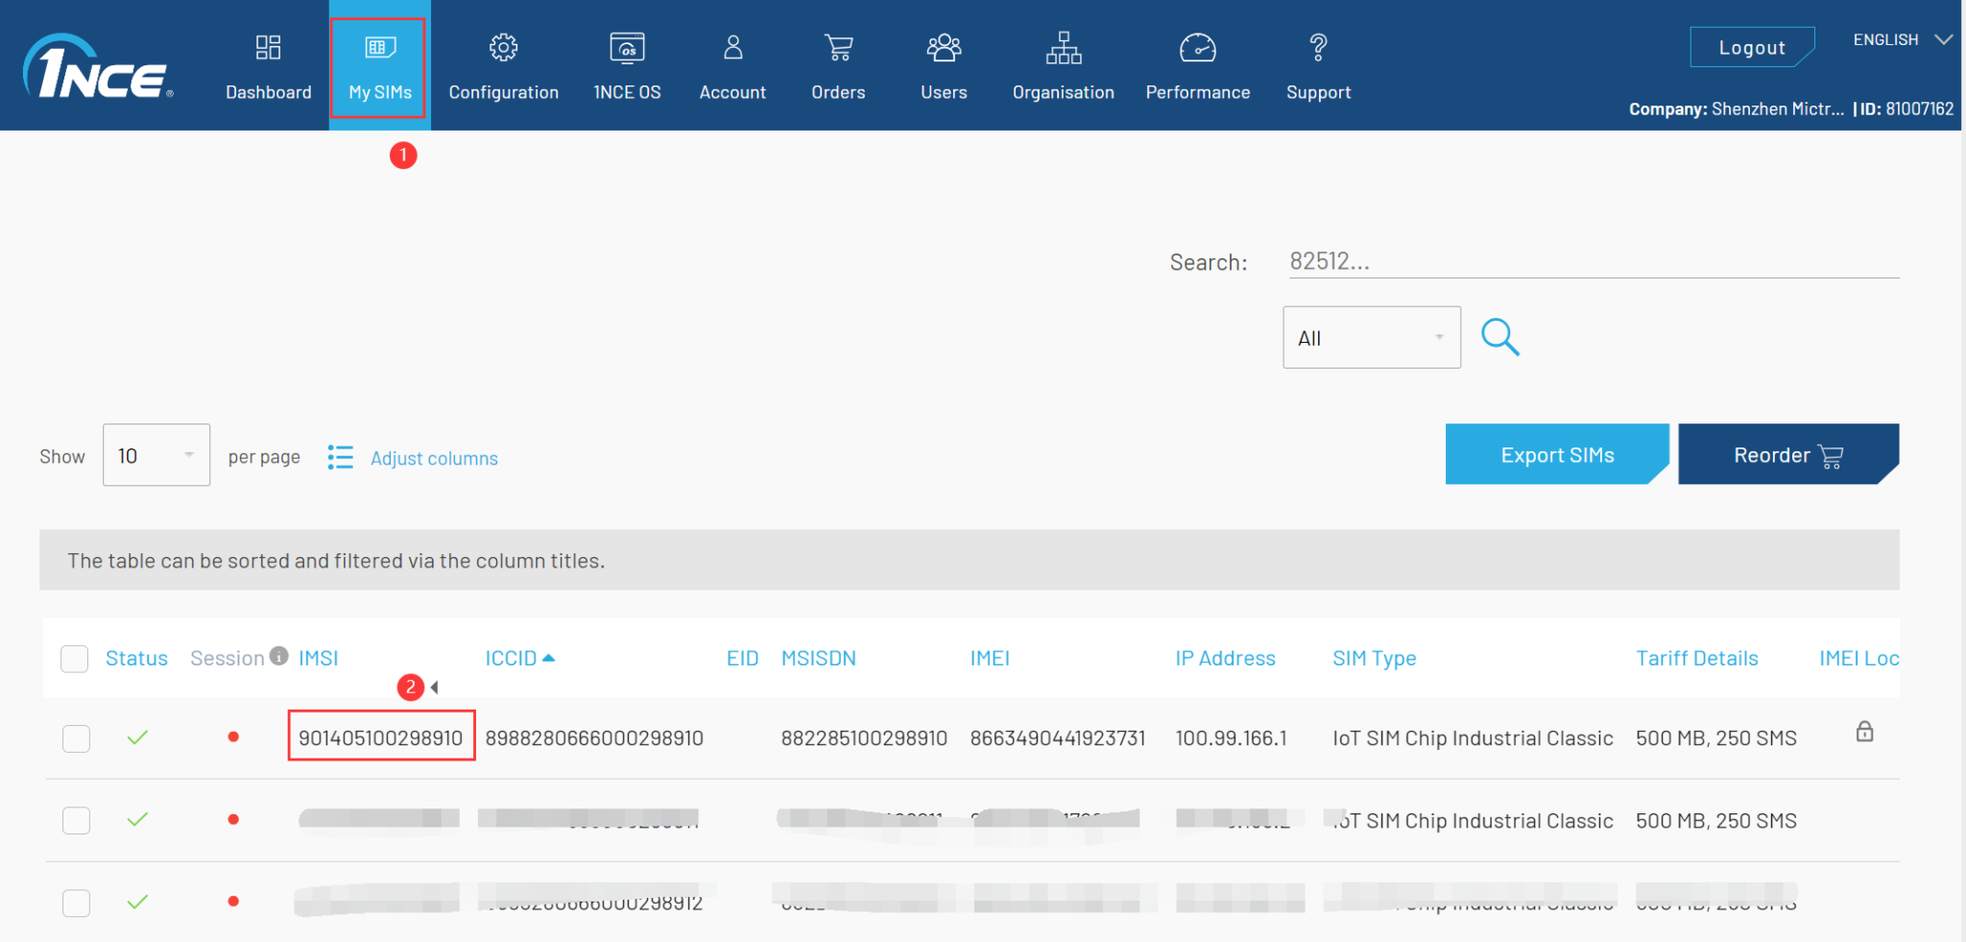Toggle the select-all checkbox in table header

click(75, 659)
